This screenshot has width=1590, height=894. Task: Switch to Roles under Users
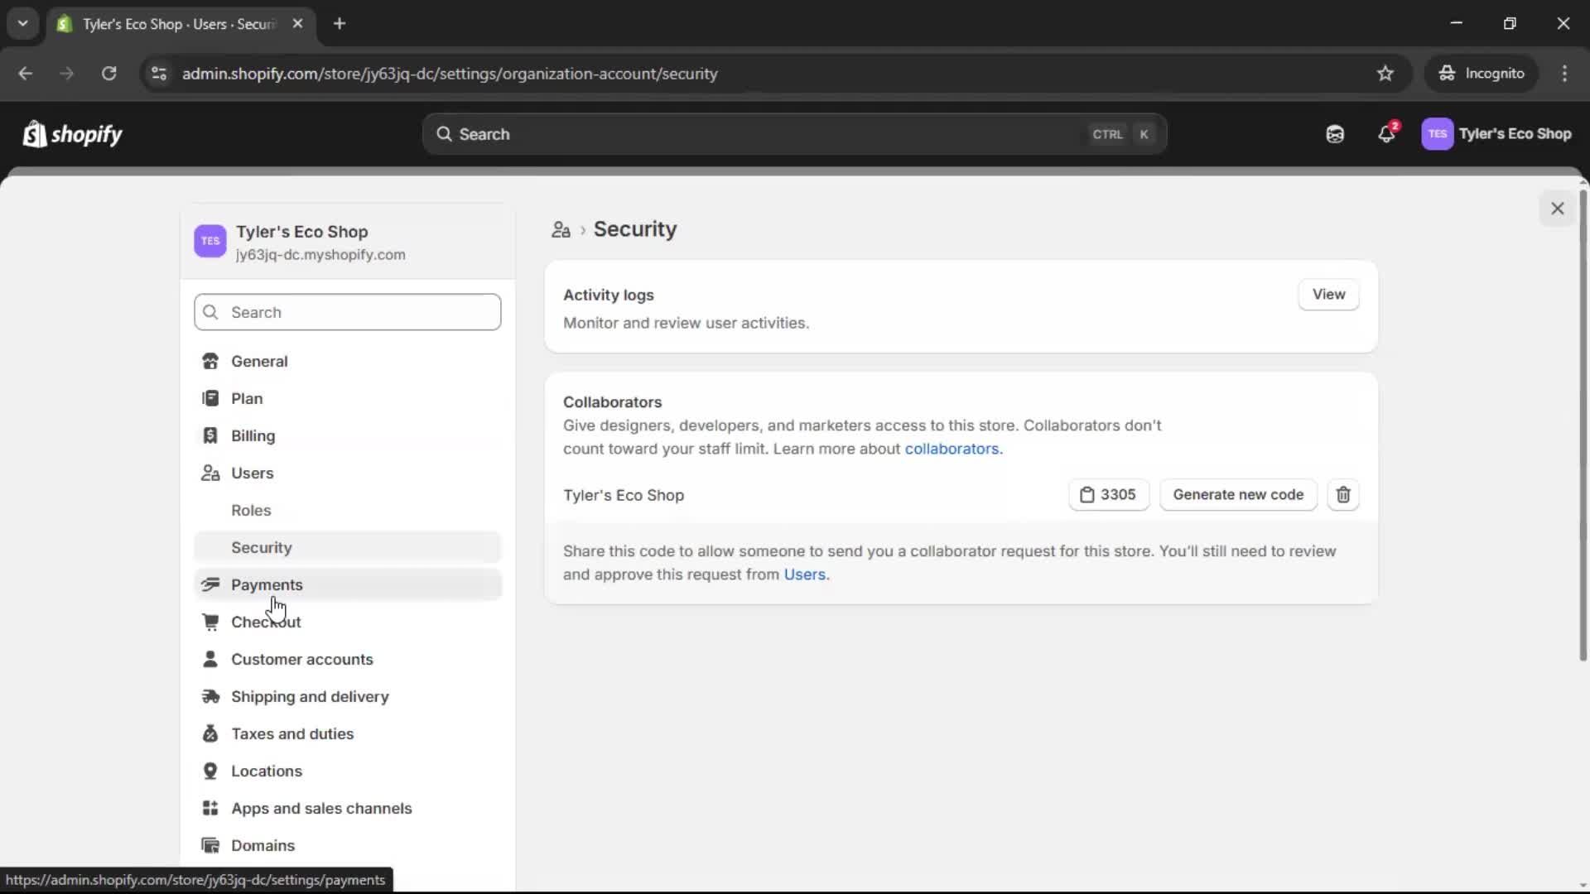[251, 510]
